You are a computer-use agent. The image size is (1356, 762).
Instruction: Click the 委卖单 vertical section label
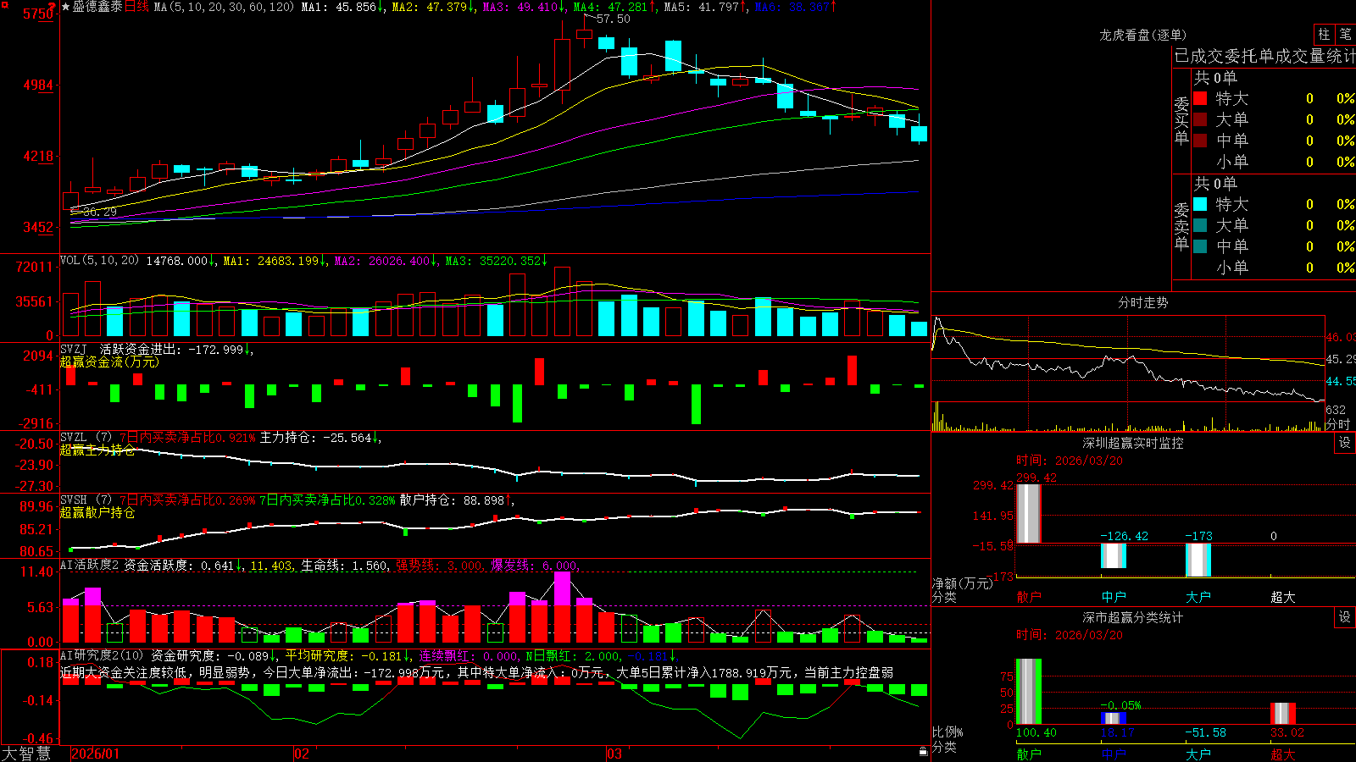(1181, 226)
